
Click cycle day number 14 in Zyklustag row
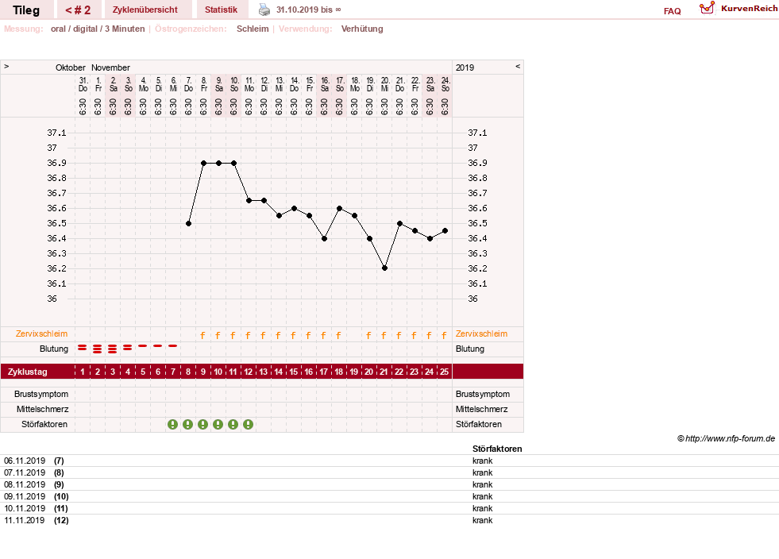(278, 372)
